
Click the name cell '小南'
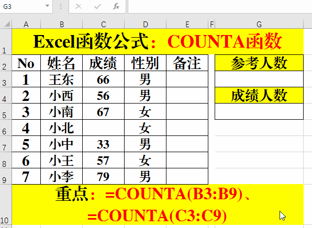(x=61, y=111)
